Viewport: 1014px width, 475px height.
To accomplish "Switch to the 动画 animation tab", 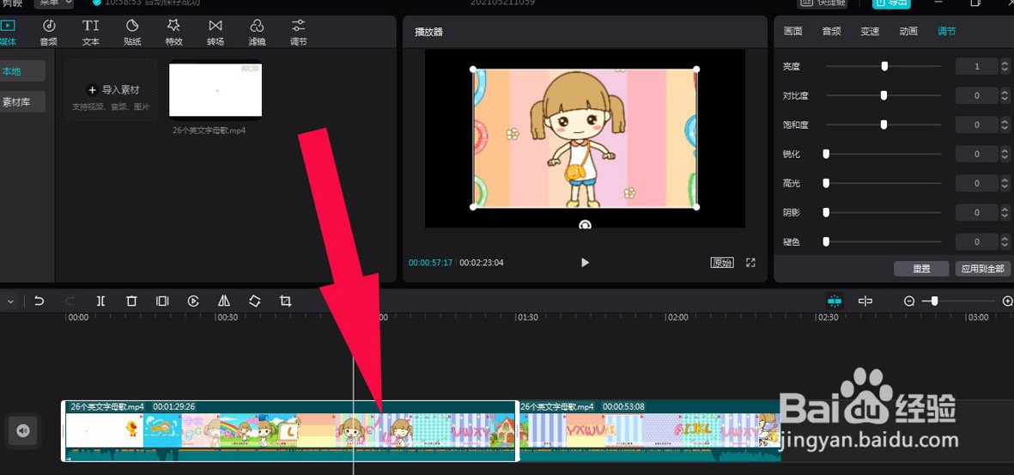I will [908, 31].
